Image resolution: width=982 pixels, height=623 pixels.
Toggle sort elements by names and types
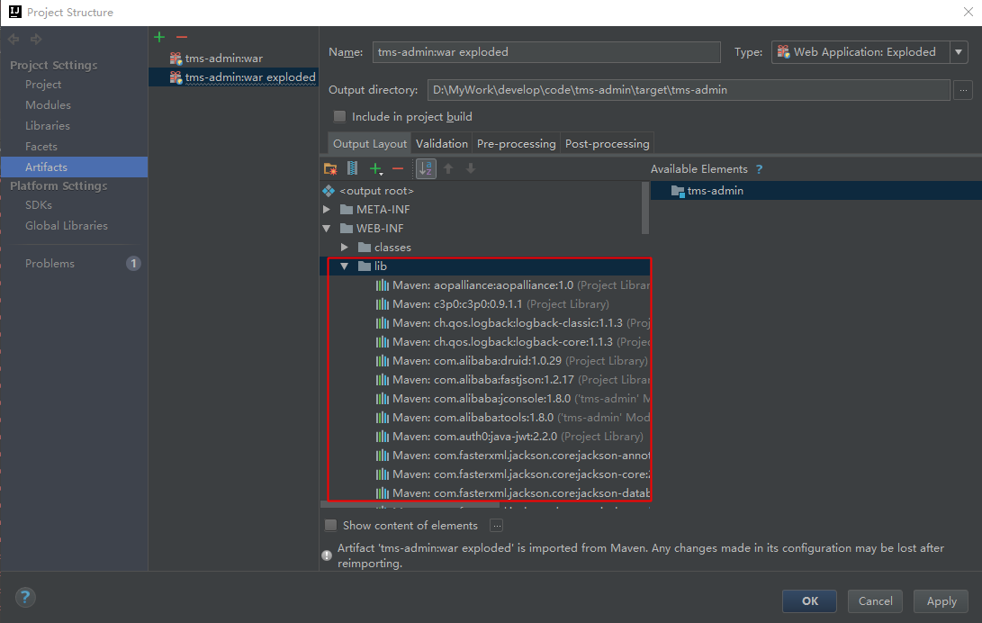click(x=425, y=168)
